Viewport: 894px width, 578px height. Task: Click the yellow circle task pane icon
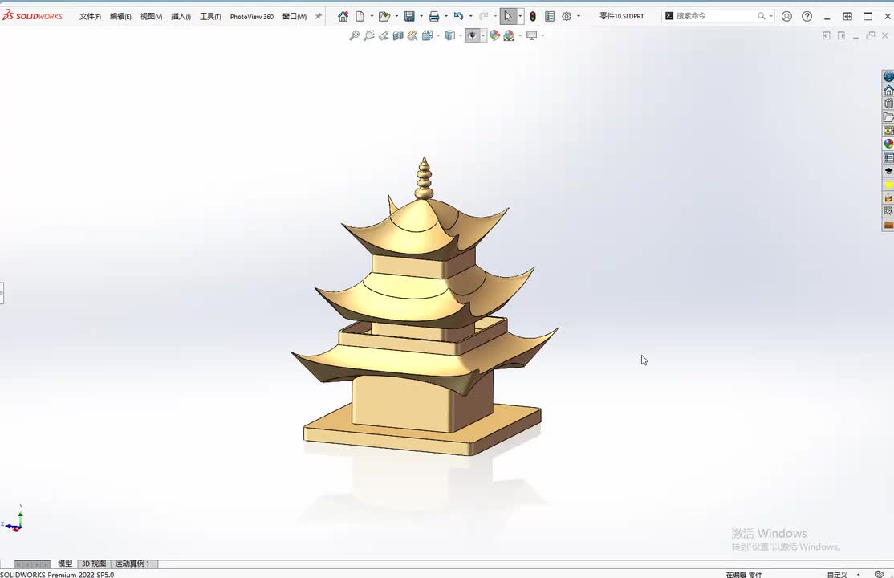click(x=888, y=185)
